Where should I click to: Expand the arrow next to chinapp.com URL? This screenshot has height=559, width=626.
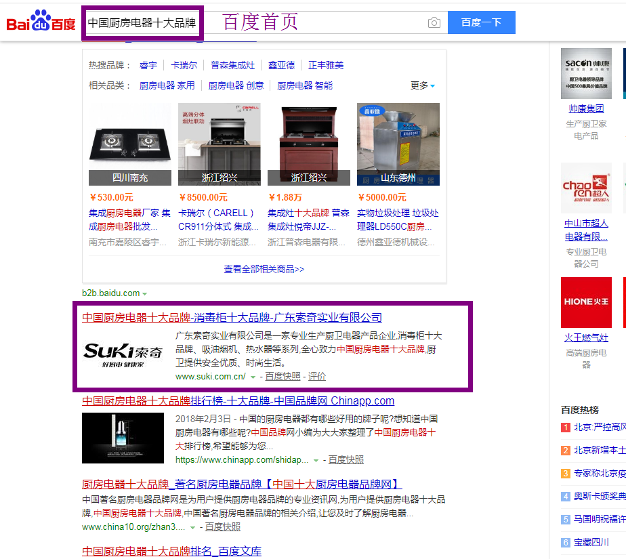316,460
